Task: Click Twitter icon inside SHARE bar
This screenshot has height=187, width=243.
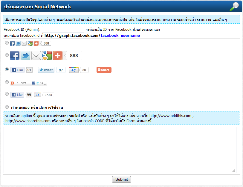Action: tap(37, 83)
